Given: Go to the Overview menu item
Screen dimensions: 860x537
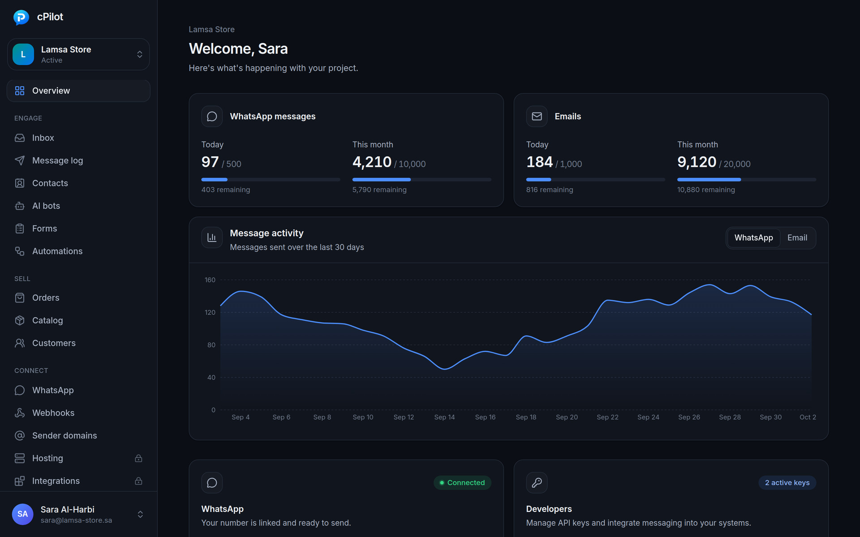Looking at the screenshot, I should pyautogui.click(x=78, y=91).
